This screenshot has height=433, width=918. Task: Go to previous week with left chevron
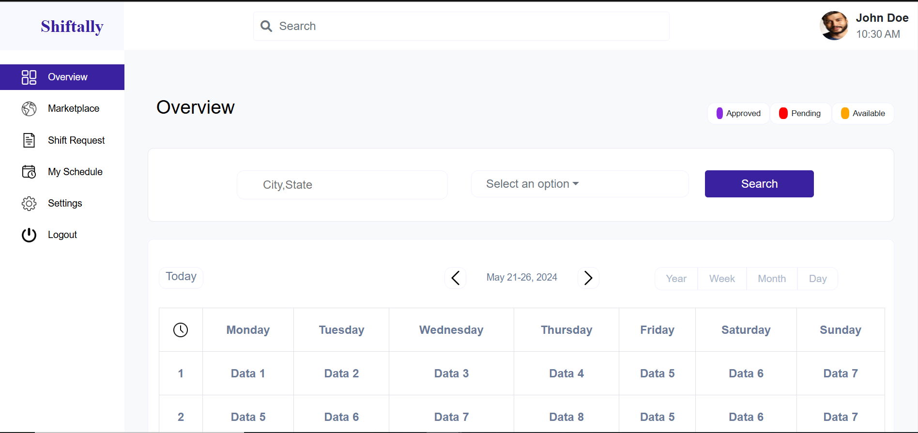point(455,278)
